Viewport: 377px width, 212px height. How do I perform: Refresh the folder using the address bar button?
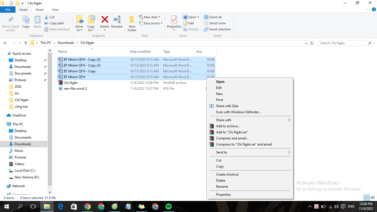coord(312,43)
